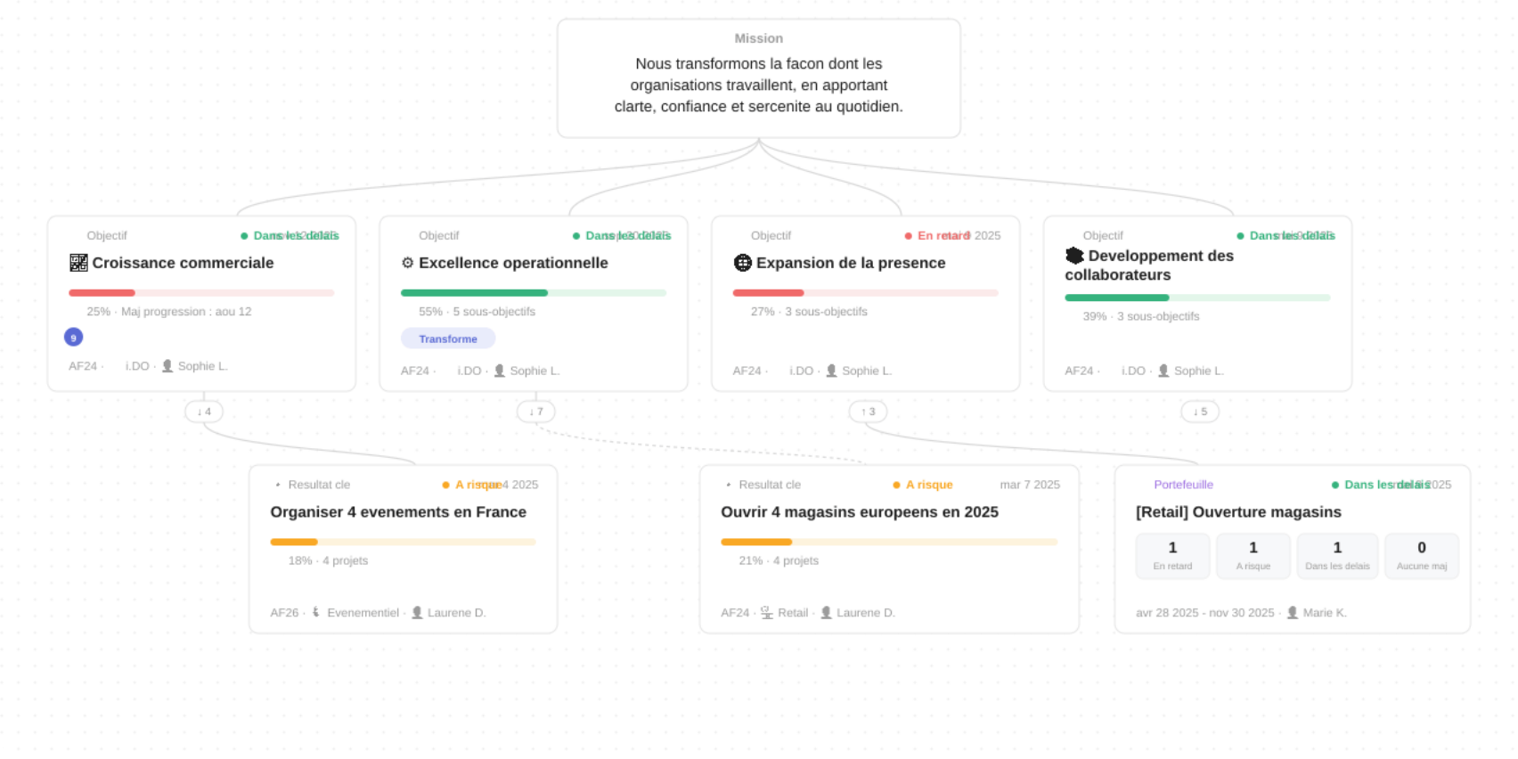The width and height of the screenshot is (1518, 759).
Task: Click the Retail team icon
Action: pos(767,612)
